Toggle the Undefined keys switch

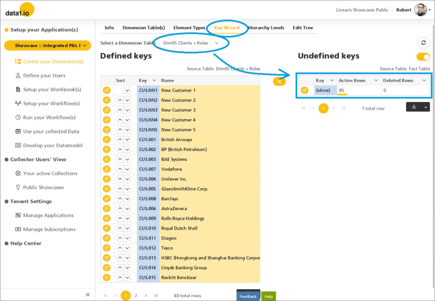tap(423, 57)
